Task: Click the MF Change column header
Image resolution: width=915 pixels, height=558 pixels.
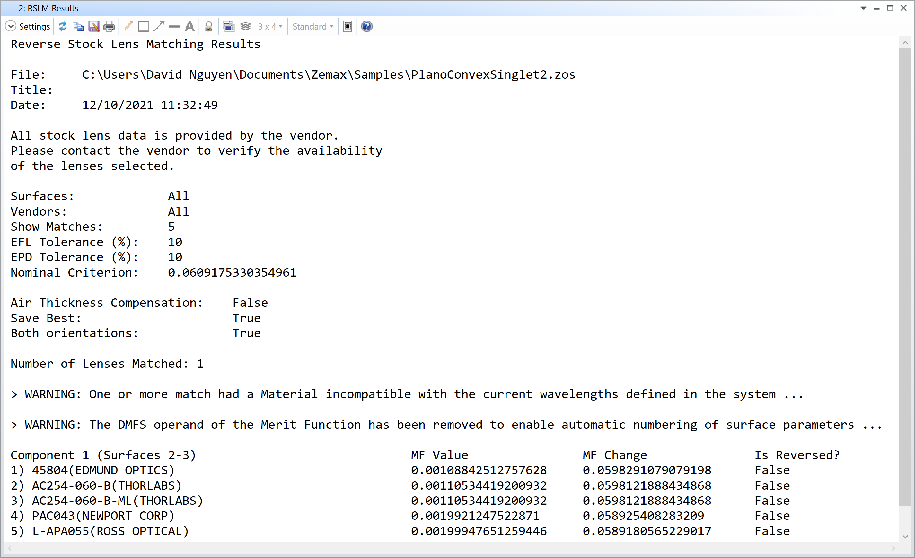Action: (x=615, y=455)
